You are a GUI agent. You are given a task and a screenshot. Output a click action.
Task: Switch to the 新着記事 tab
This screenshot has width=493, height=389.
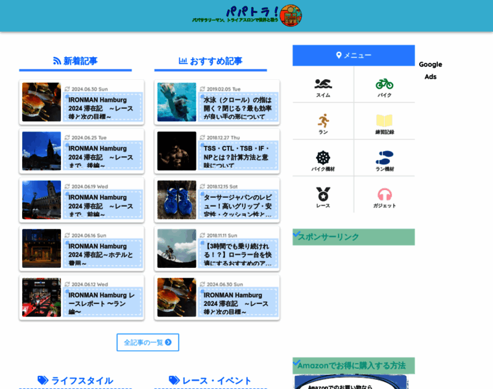pyautogui.click(x=75, y=62)
